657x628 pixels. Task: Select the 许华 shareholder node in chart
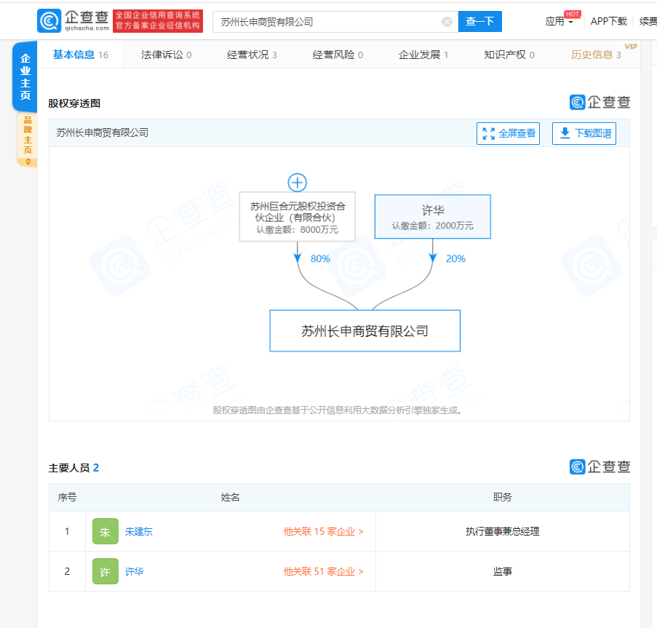click(x=432, y=216)
